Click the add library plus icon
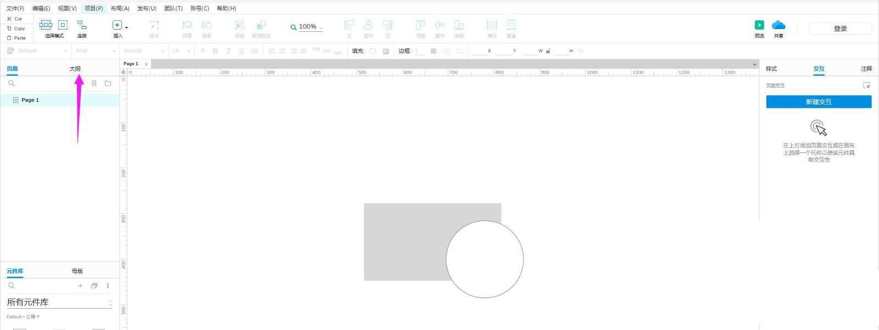Image resolution: width=879 pixels, height=330 pixels. [80, 286]
